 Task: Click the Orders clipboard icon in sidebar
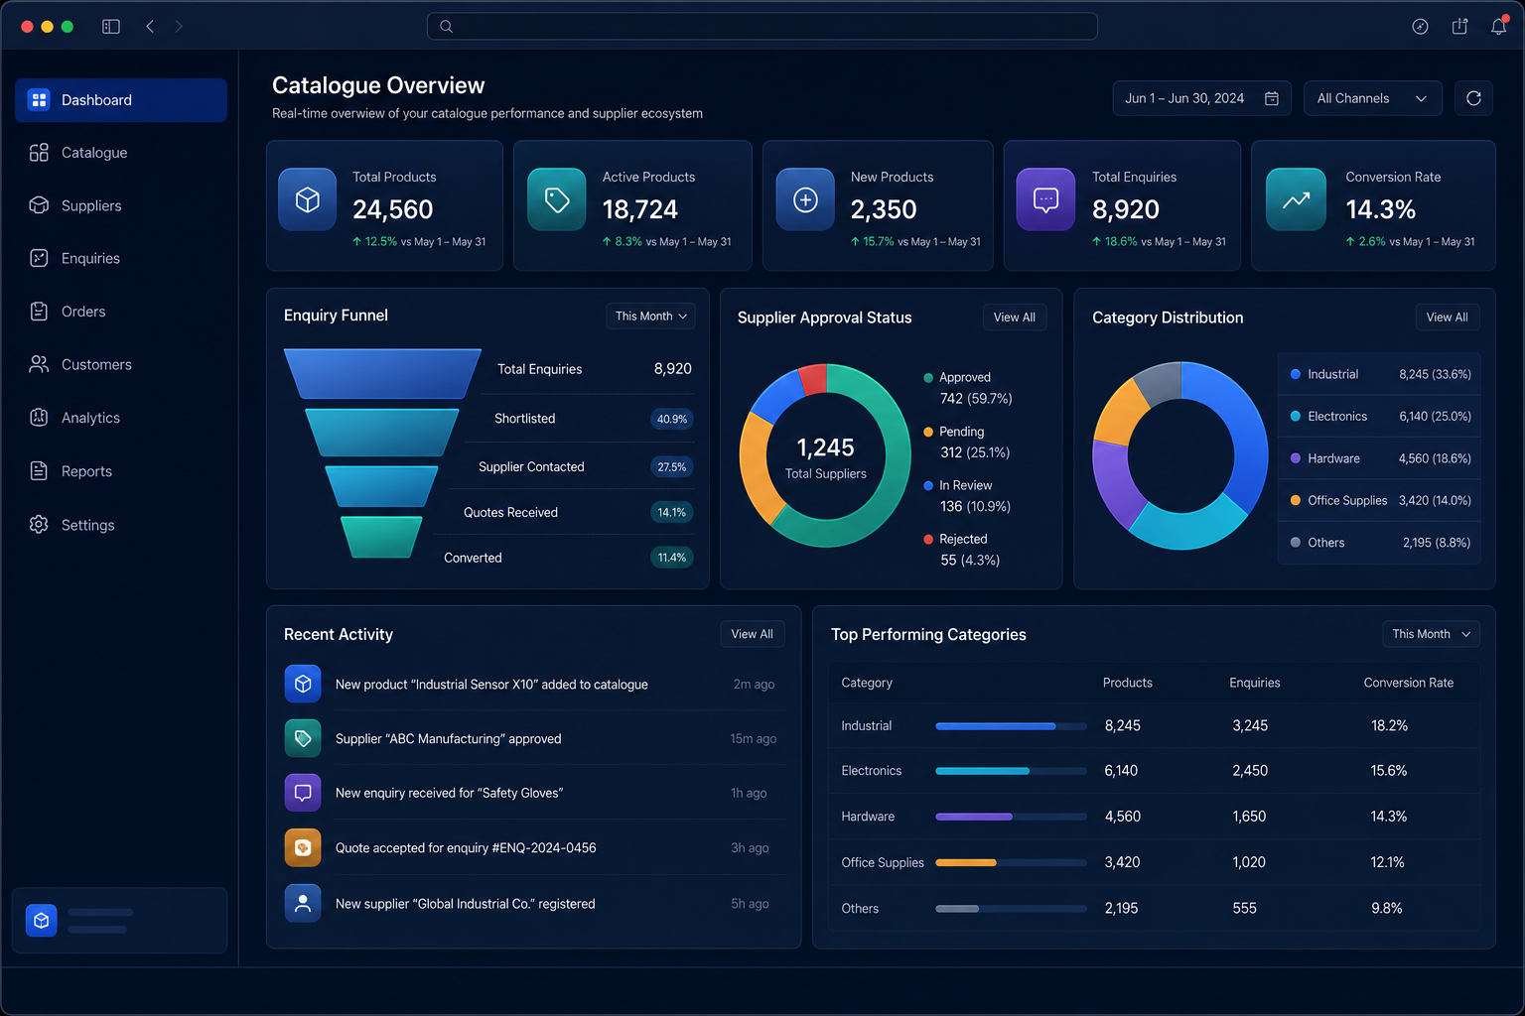point(39,312)
